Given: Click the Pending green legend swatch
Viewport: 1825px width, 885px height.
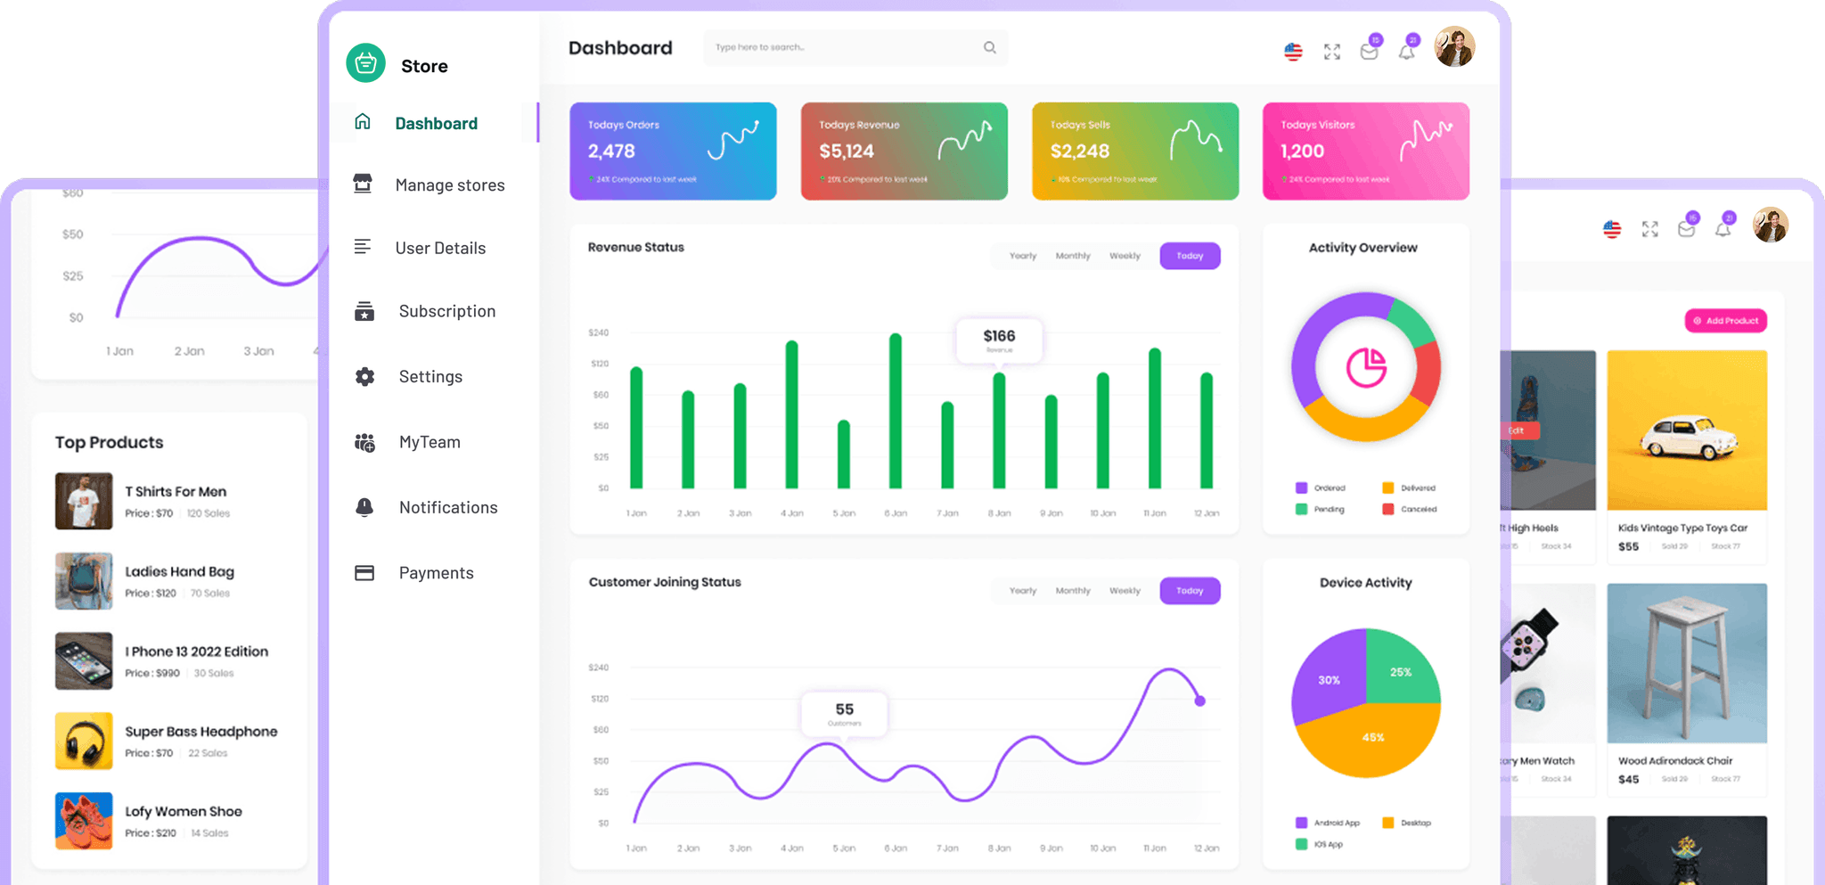Looking at the screenshot, I should point(1301,509).
